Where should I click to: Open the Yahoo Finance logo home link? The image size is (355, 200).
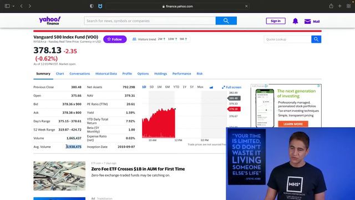point(49,21)
